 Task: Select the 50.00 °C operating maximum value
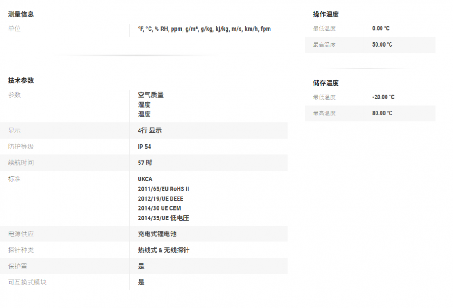point(382,45)
